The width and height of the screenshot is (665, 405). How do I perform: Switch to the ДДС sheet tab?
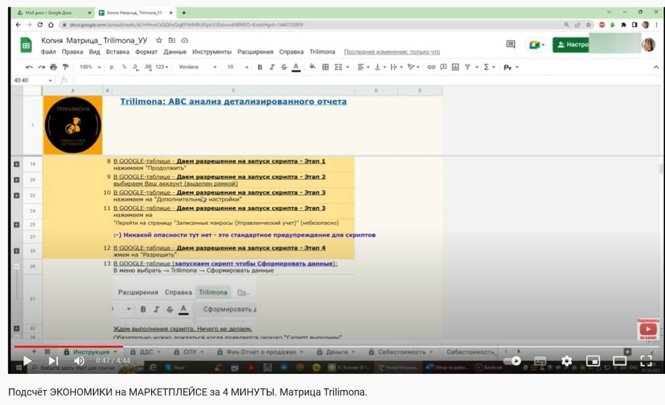145,352
